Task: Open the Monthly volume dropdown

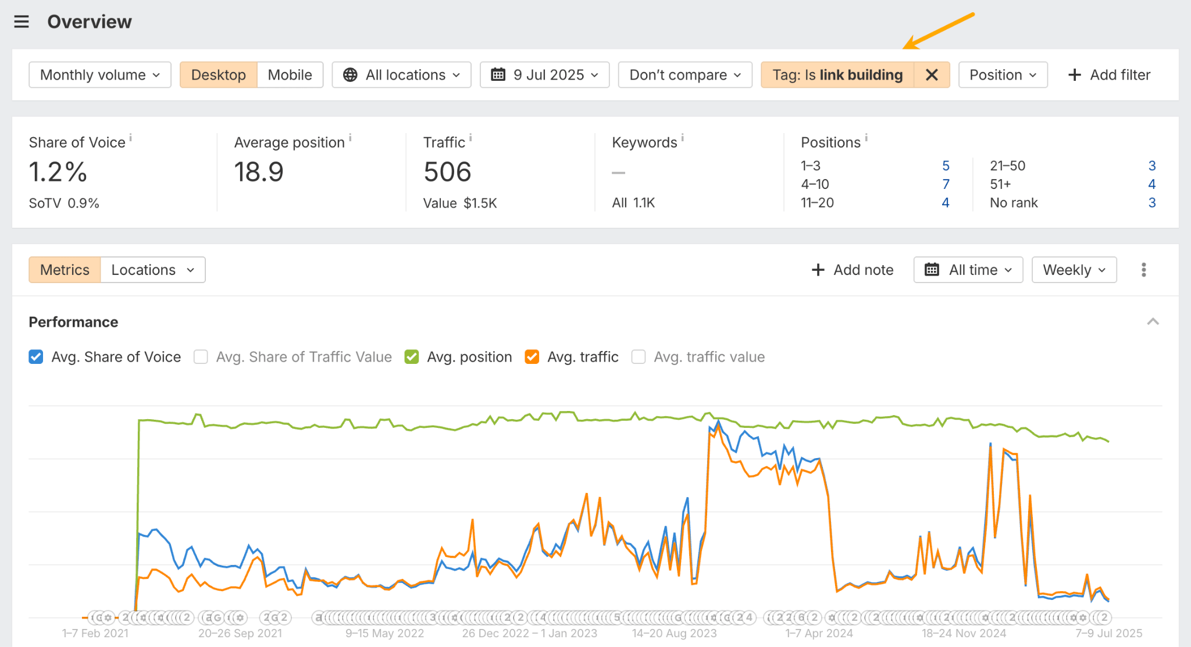Action: coord(99,75)
